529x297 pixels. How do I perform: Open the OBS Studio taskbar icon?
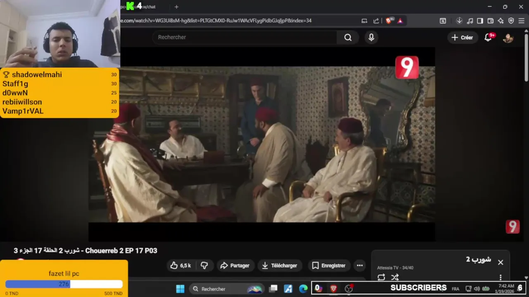click(349, 289)
